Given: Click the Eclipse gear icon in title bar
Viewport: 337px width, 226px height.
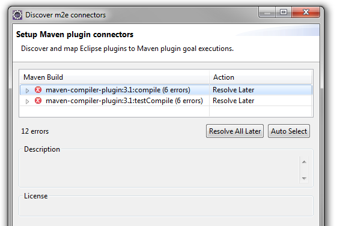Looking at the screenshot, I should [x=17, y=15].
